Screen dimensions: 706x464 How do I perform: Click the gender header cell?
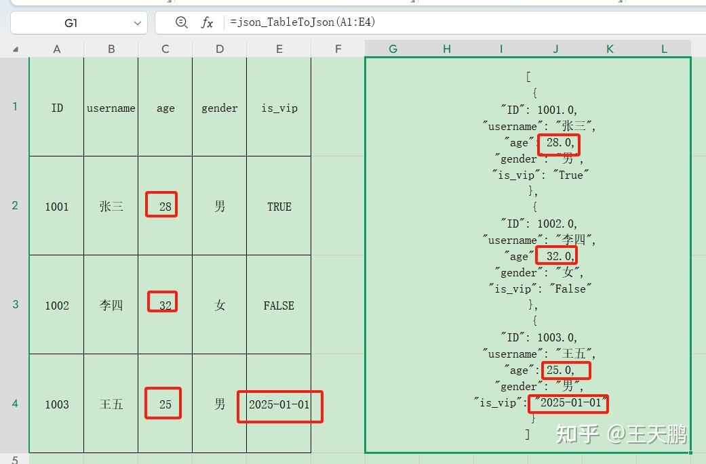pyautogui.click(x=219, y=108)
